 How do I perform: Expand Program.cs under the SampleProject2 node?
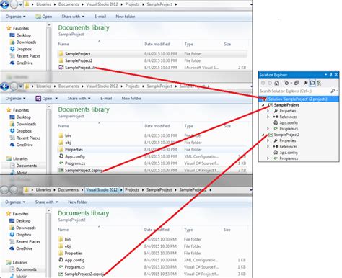click(x=268, y=158)
